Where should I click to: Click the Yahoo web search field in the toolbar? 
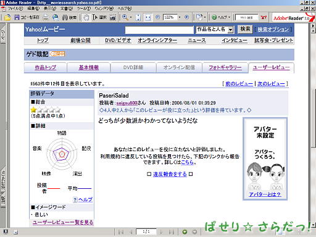(246, 17)
